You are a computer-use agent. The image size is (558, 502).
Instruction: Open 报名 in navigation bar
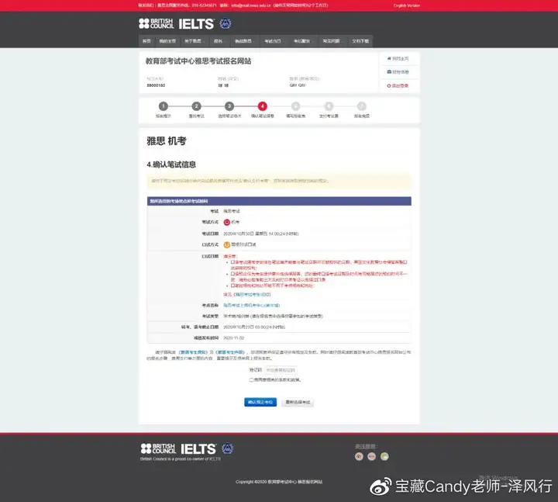click(219, 41)
